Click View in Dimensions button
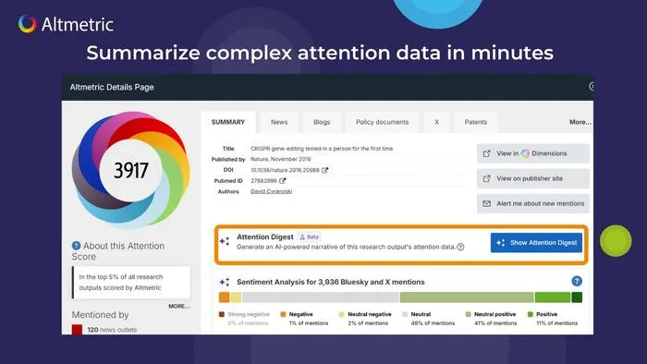The width and height of the screenshot is (647, 364). (533, 153)
